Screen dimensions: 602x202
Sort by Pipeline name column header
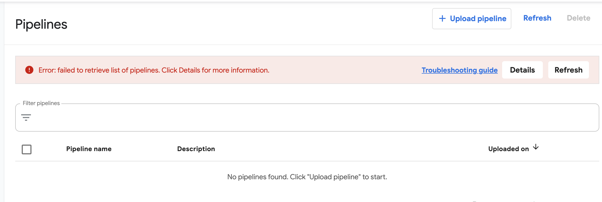coord(89,149)
